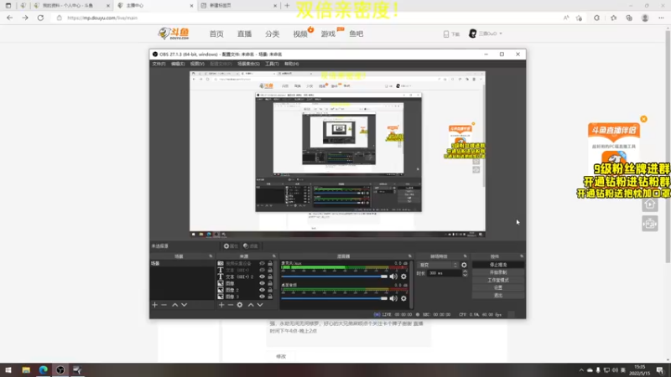Open OBS 设置 settings button

pyautogui.click(x=498, y=287)
